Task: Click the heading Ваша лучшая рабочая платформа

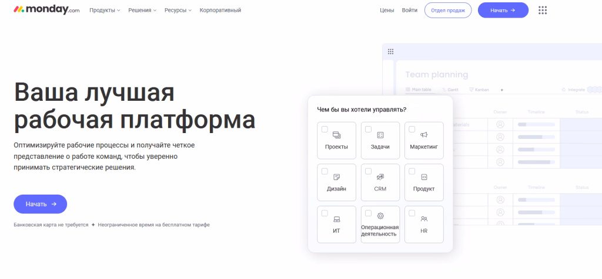Action: coord(135,106)
